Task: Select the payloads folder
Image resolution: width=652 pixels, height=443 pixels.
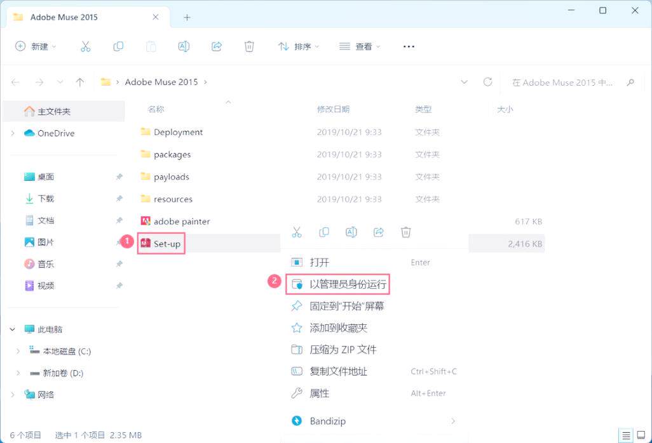Action: [165, 177]
